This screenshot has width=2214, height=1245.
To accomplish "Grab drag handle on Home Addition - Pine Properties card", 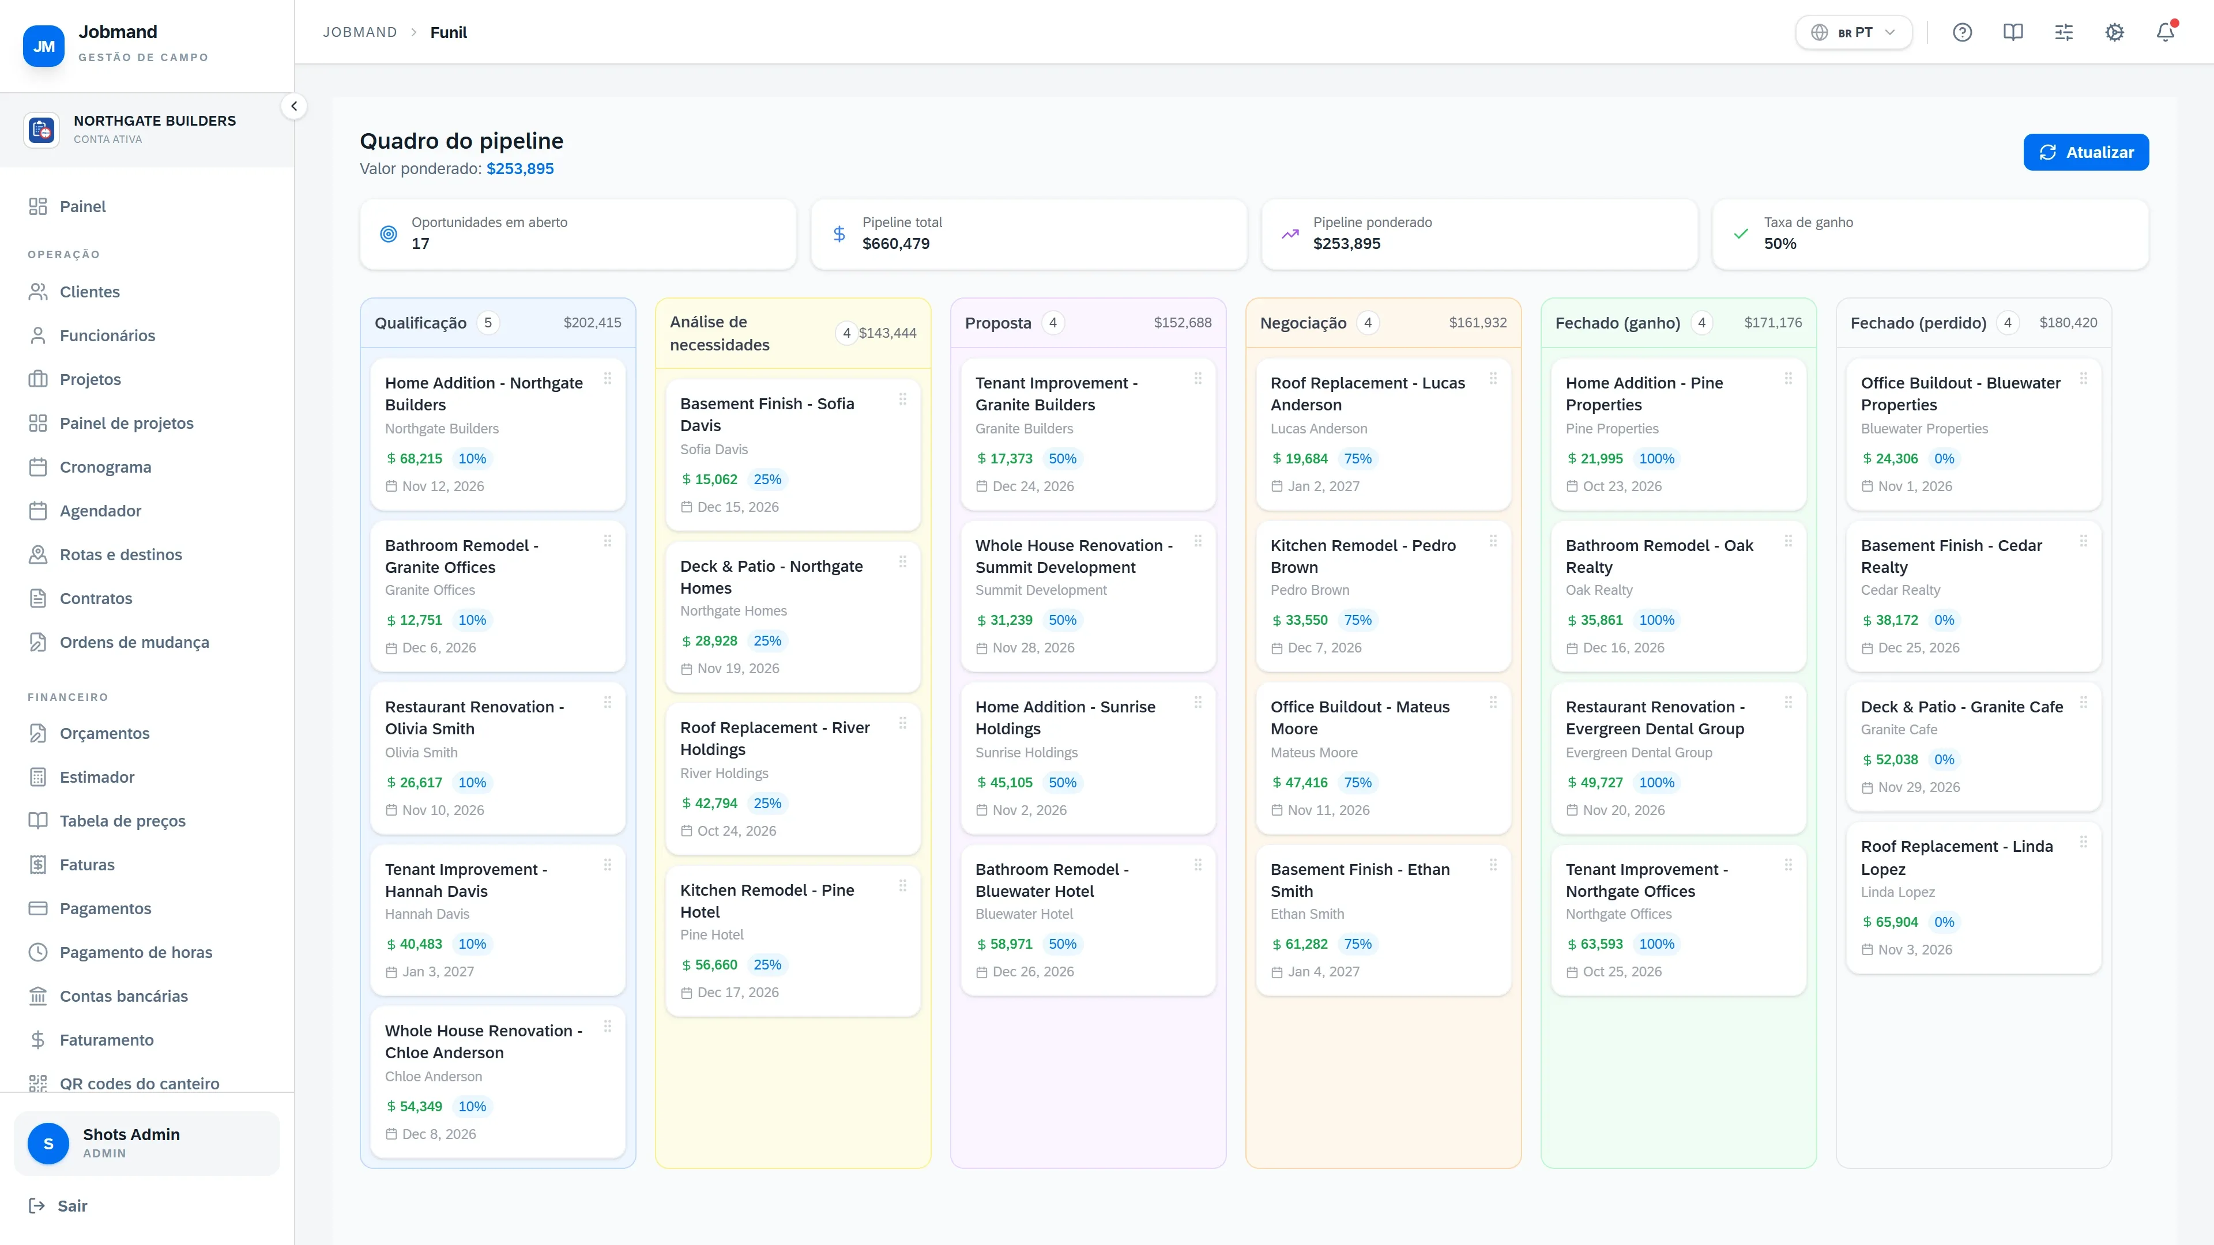I will click(1788, 378).
